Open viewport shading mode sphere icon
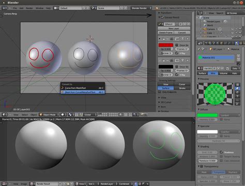 pos(64,115)
